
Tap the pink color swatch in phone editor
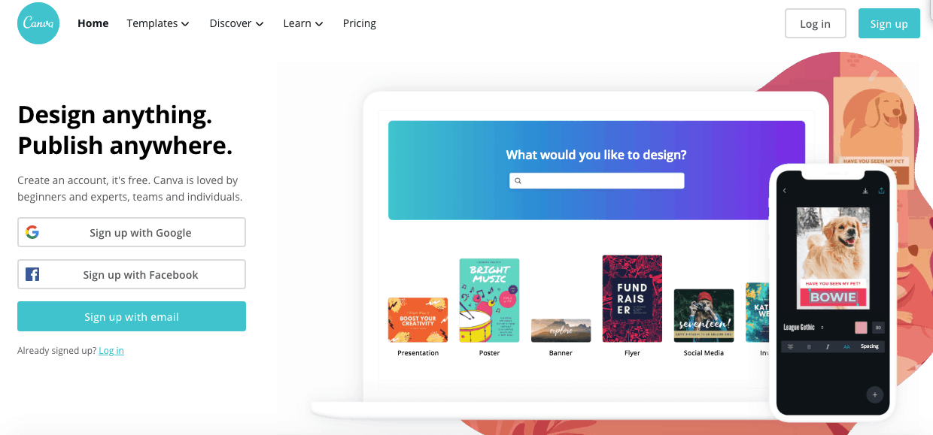(861, 328)
